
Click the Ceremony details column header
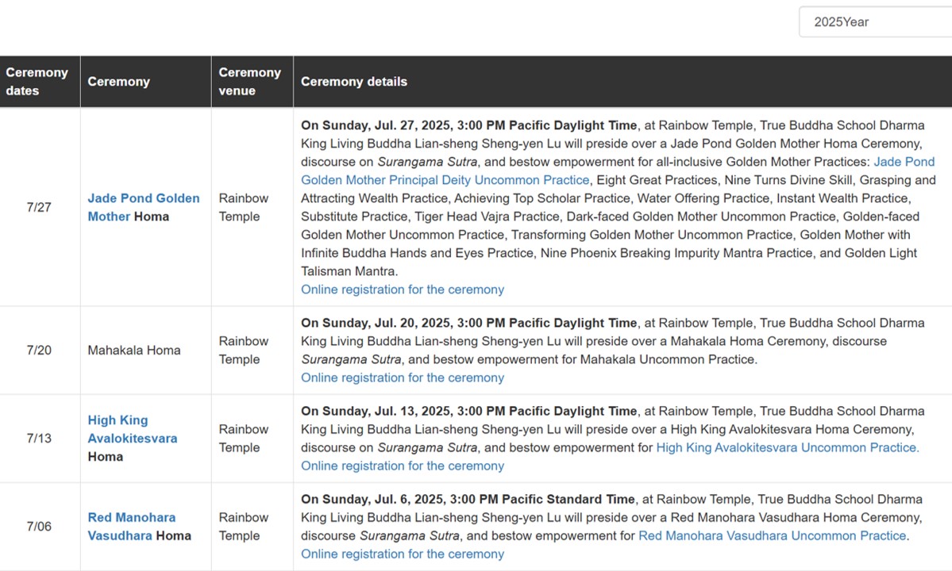click(623, 82)
